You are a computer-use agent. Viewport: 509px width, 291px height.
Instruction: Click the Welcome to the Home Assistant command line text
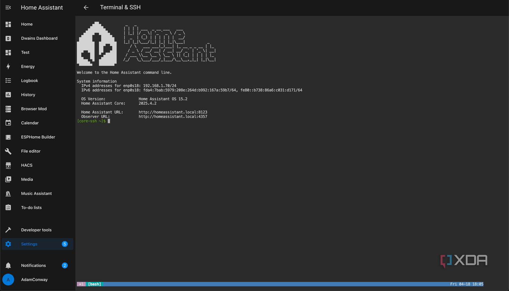click(x=124, y=72)
